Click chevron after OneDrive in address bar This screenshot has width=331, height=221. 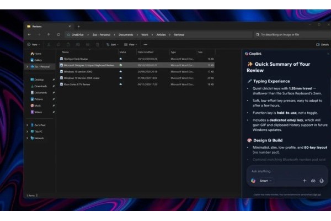[x=88, y=35]
